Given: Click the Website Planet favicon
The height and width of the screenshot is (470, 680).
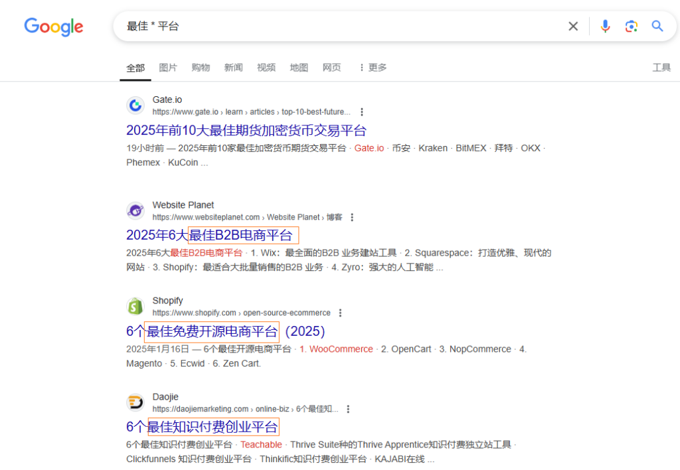Looking at the screenshot, I should pyautogui.click(x=135, y=210).
